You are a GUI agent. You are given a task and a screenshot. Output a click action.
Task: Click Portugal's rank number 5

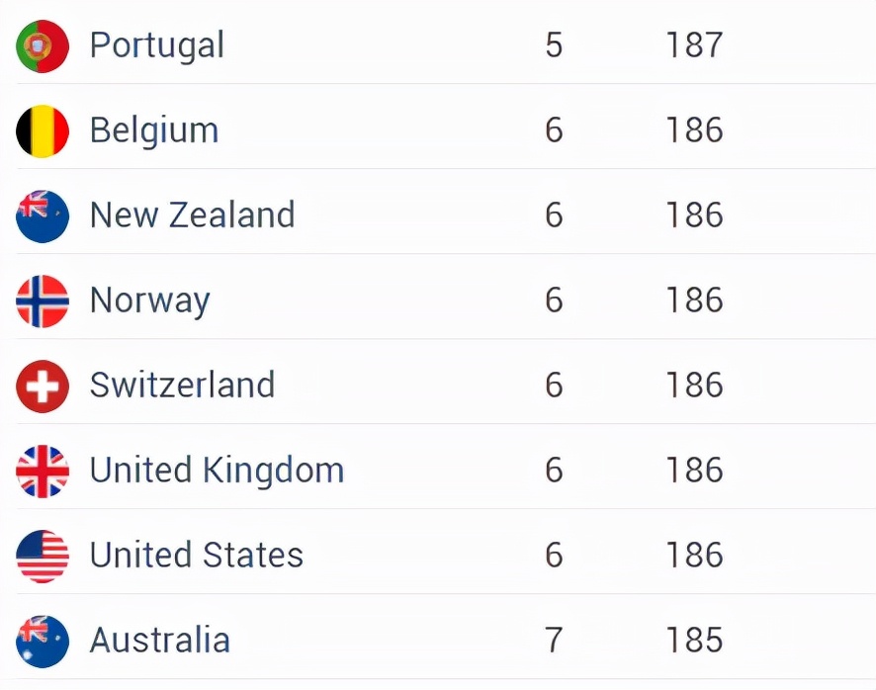pos(554,45)
